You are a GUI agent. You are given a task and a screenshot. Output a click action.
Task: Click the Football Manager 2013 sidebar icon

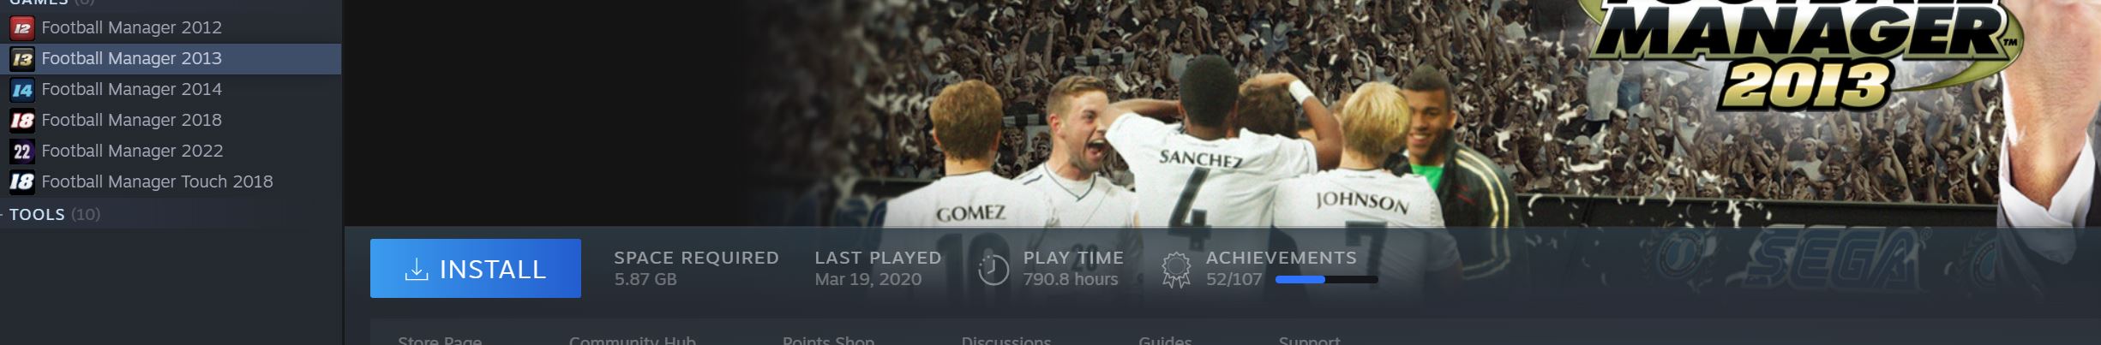tap(21, 59)
